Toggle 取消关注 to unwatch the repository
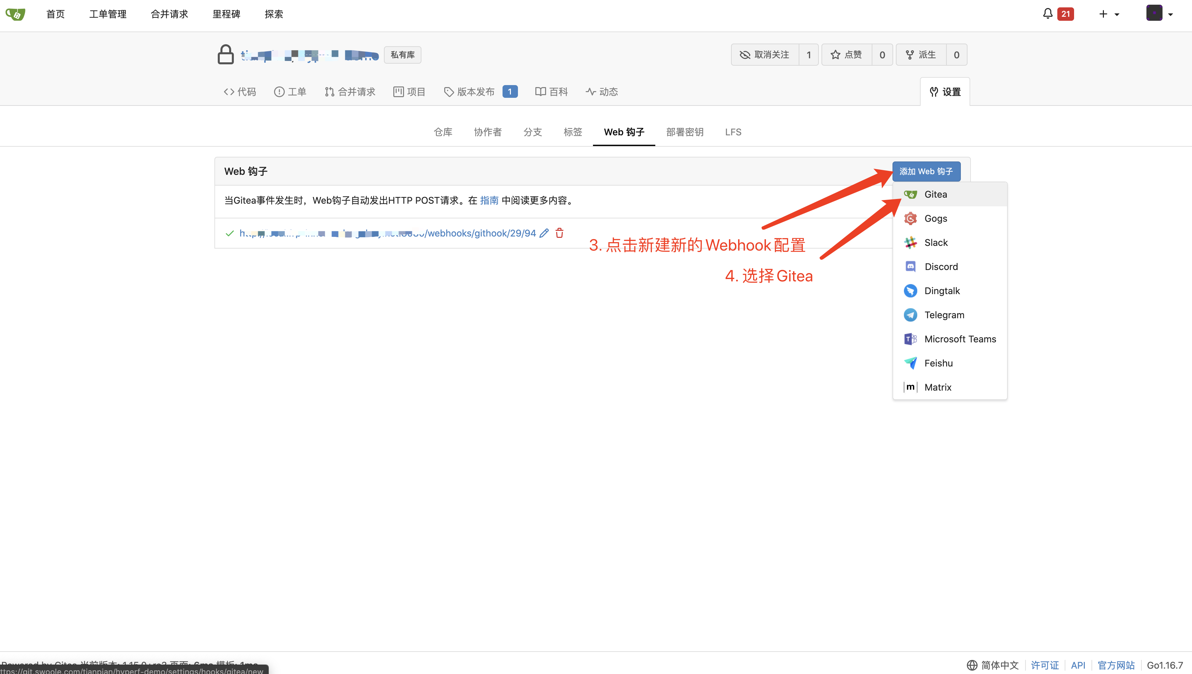This screenshot has width=1192, height=674. pyautogui.click(x=765, y=55)
